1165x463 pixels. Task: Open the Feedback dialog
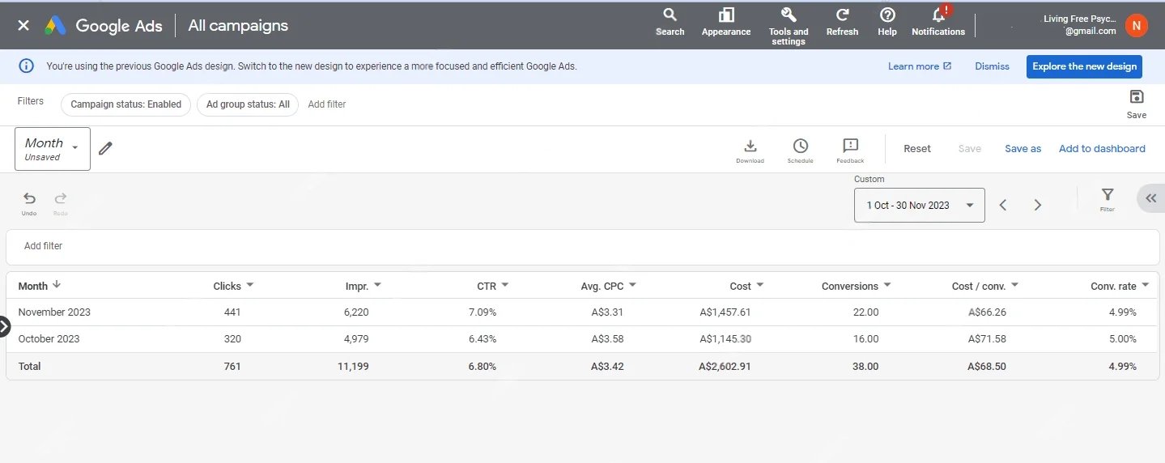point(850,151)
